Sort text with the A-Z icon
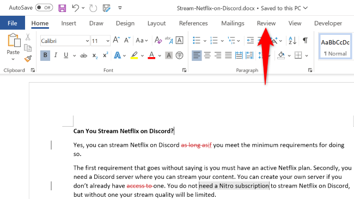The image size is (354, 199). [292, 40]
